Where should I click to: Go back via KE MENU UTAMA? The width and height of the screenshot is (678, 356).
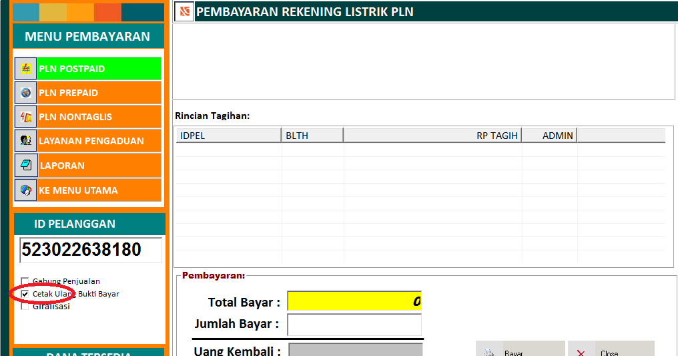pyautogui.click(x=99, y=190)
